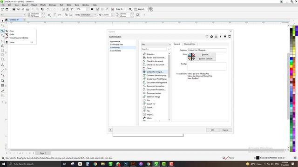Select the Ellipse tool in the toolbox
The image size is (298, 167).
[x=3, y=55]
